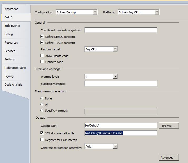Click the General section heading

[40, 23]
